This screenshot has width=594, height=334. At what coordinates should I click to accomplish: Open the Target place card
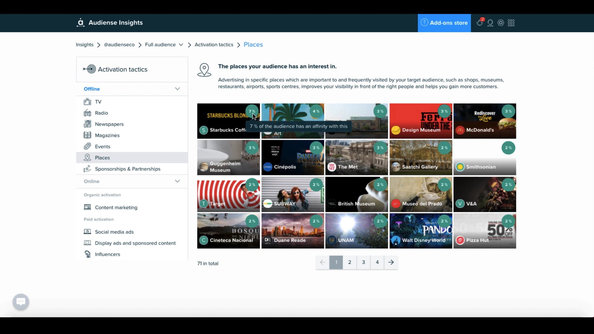[x=229, y=194]
